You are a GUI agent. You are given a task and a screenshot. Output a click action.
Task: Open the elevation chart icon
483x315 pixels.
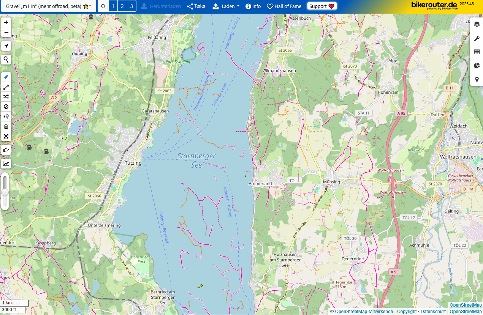tap(6, 164)
